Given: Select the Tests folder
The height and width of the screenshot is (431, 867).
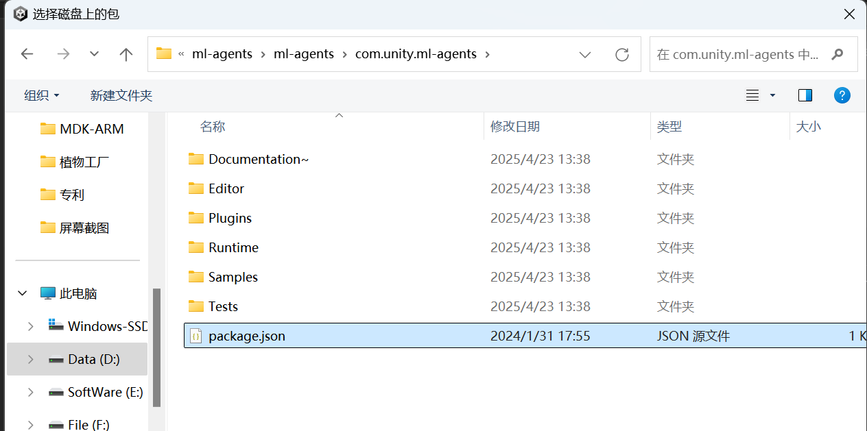Looking at the screenshot, I should 223,306.
